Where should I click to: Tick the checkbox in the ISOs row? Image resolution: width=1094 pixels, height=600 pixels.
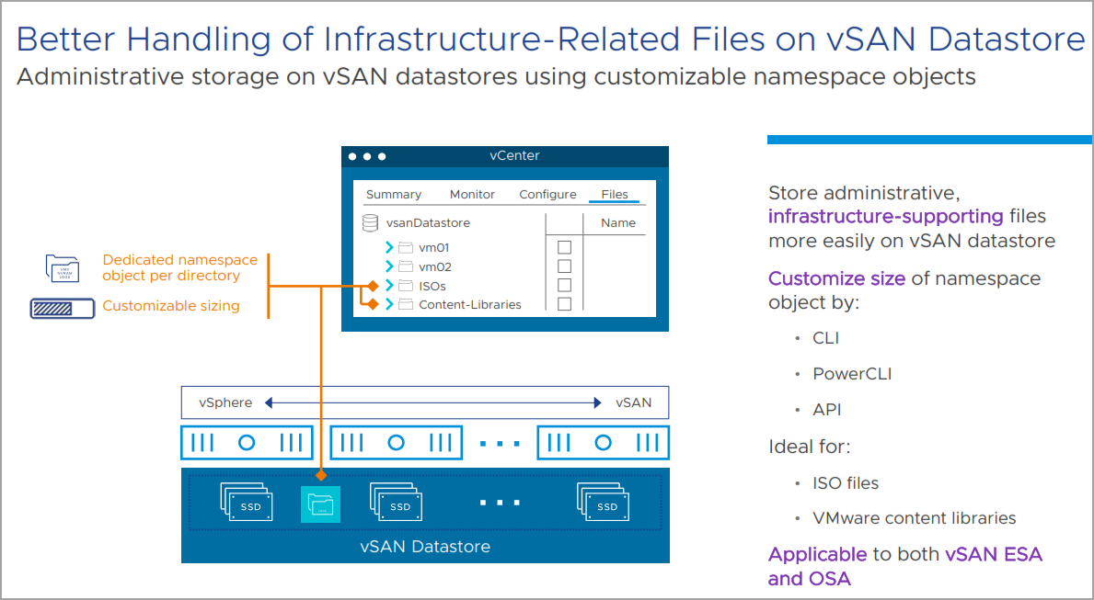pyautogui.click(x=564, y=285)
